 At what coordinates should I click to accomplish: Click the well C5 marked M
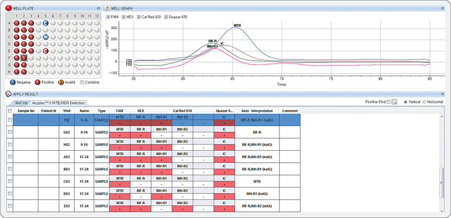pos(46,37)
